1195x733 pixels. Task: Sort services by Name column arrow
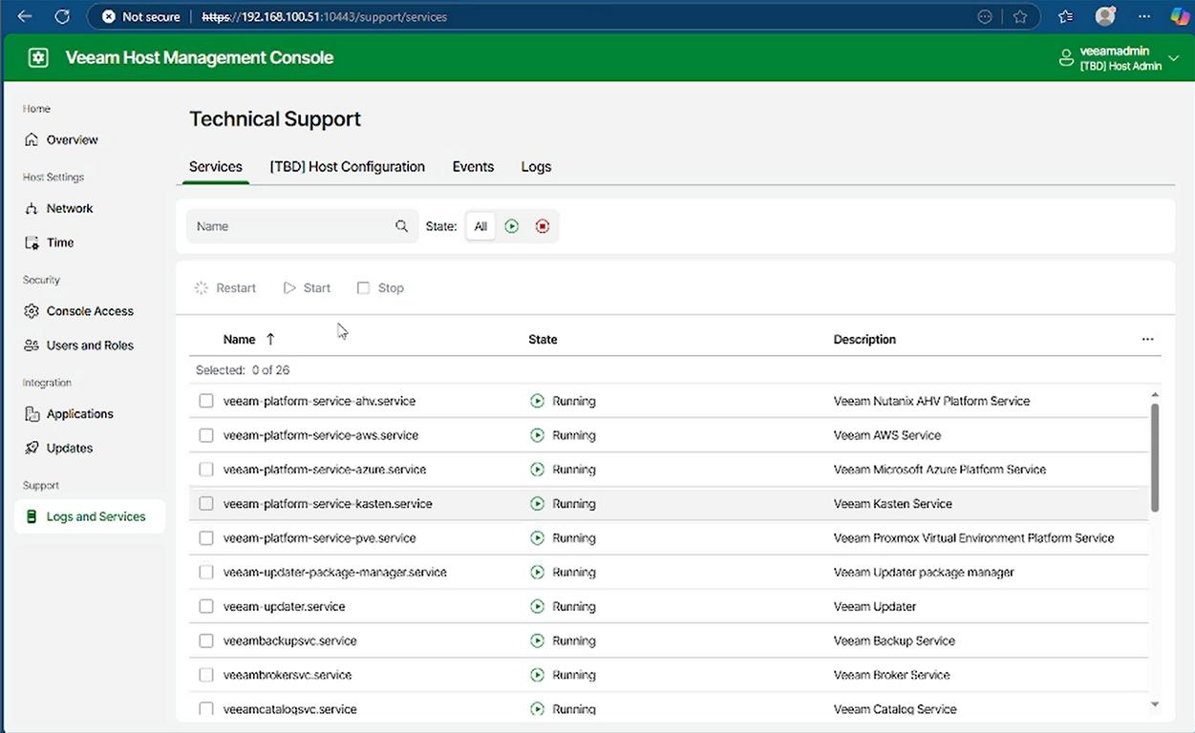pyautogui.click(x=270, y=340)
